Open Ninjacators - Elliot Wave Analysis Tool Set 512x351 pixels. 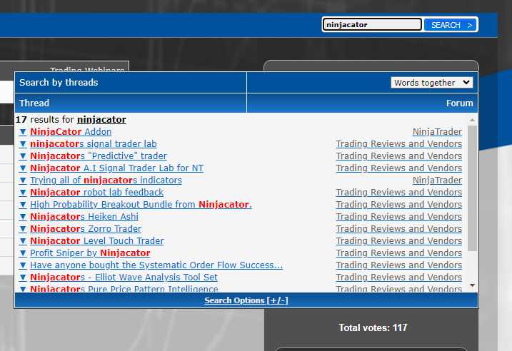pyautogui.click(x=124, y=278)
